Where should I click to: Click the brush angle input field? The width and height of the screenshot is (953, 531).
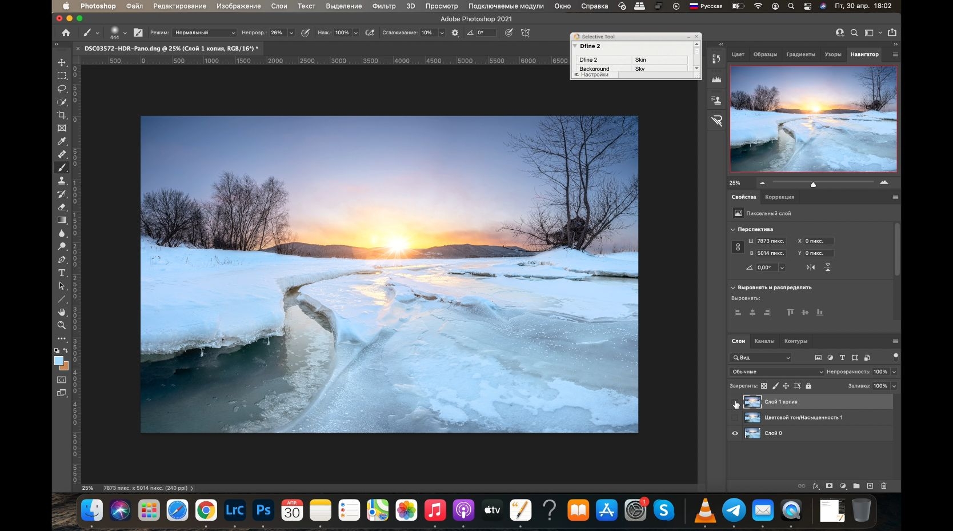point(487,33)
